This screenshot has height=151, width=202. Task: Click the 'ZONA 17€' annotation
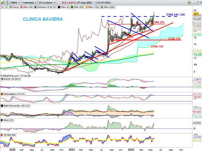(x=174, y=39)
